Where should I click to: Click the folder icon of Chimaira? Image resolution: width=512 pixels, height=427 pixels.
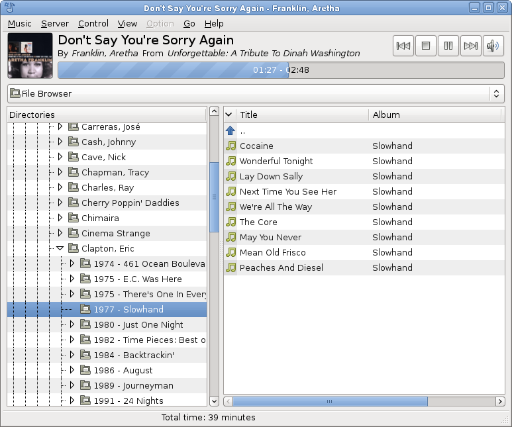pyautogui.click(x=73, y=218)
